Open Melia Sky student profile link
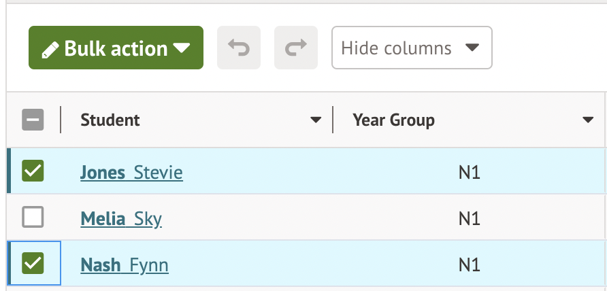 (121, 219)
